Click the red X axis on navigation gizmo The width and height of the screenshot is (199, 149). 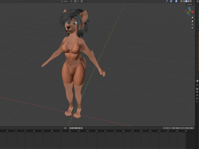[x=192, y=12]
